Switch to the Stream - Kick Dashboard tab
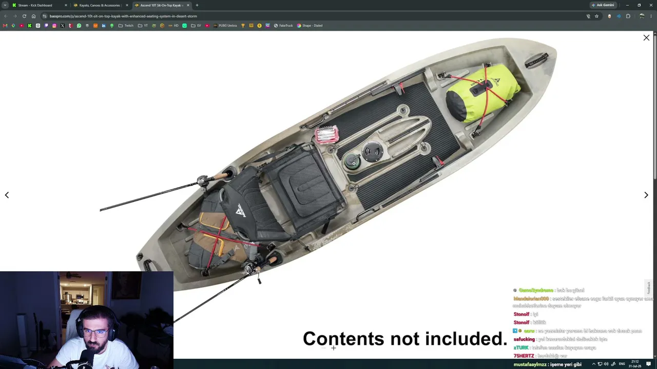Image resolution: width=657 pixels, height=369 pixels. click(39, 5)
